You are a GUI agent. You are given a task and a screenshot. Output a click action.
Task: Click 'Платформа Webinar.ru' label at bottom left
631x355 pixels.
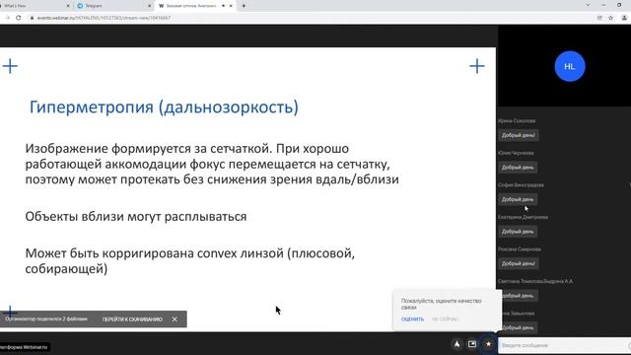coord(24,347)
